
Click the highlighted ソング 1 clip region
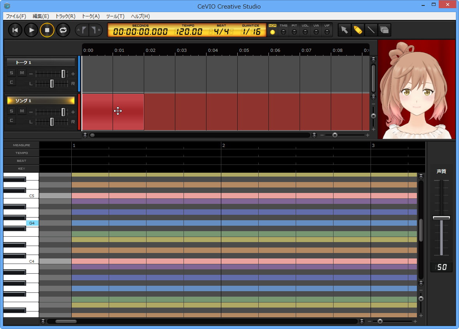click(113, 111)
